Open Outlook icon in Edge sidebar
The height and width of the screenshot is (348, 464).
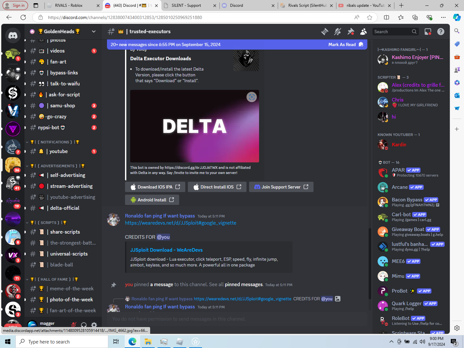click(x=457, y=95)
